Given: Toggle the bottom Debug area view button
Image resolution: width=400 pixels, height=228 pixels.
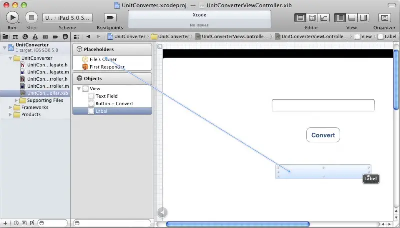Looking at the screenshot, I should point(352,17).
